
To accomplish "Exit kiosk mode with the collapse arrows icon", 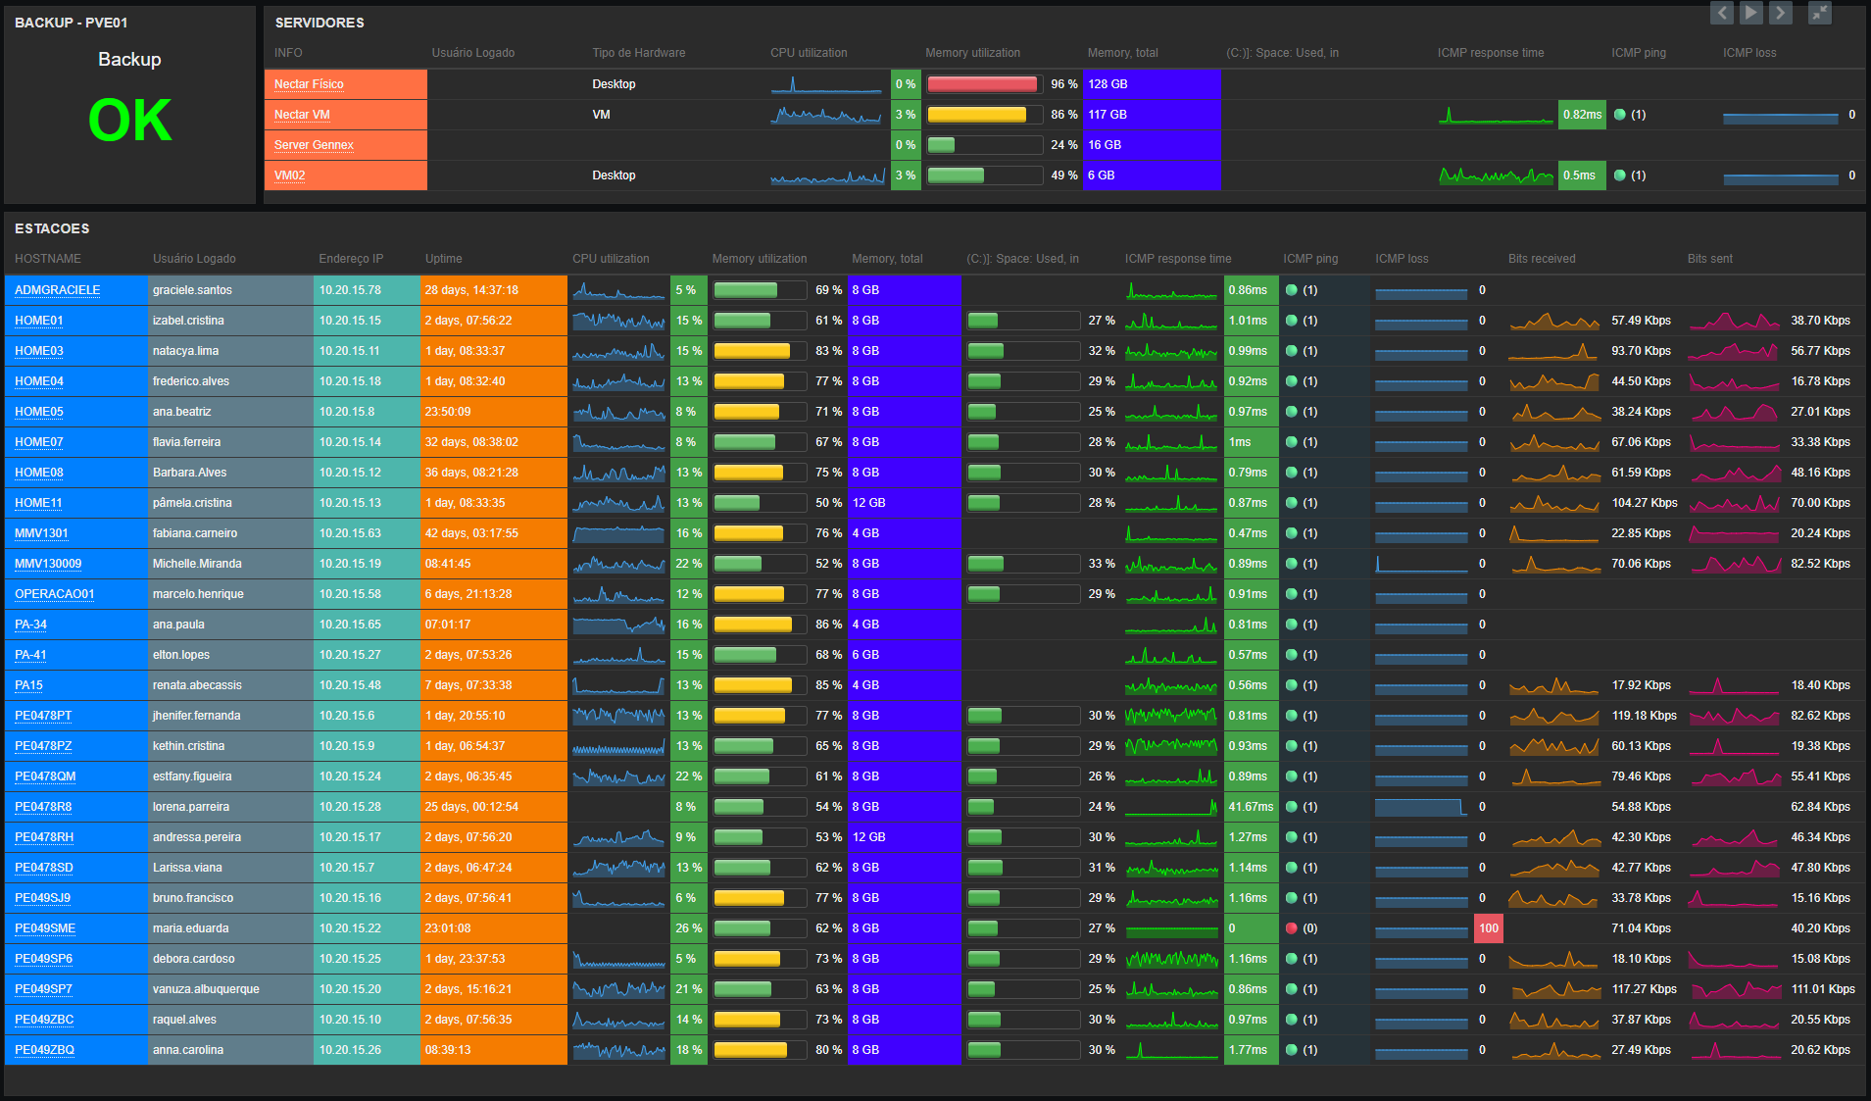I will pyautogui.click(x=1820, y=13).
